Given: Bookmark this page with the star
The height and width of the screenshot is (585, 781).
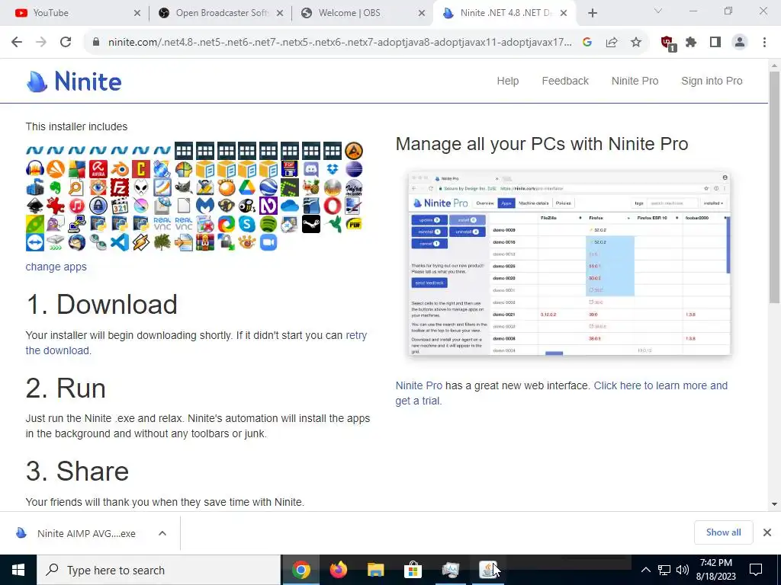Looking at the screenshot, I should 636,43.
